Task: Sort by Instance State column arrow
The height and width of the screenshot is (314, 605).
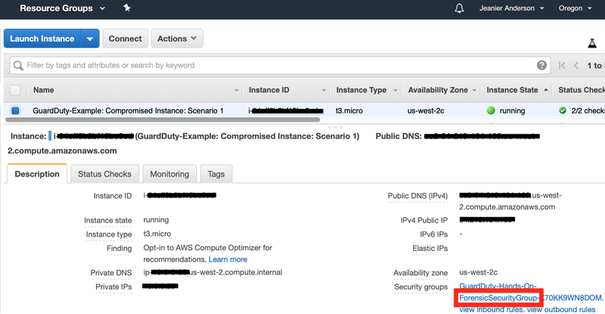Action: [x=546, y=90]
